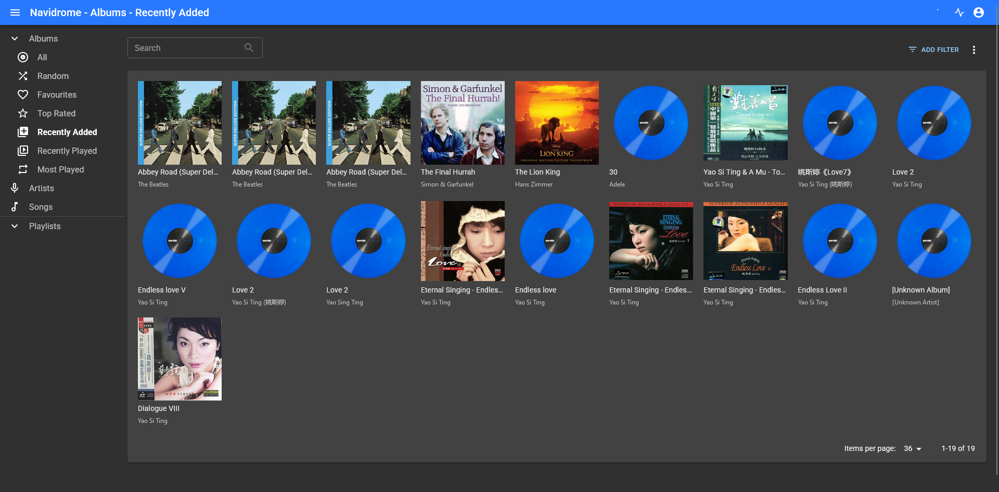Collapse the Albums section chevron
This screenshot has height=492, width=999.
coord(15,38)
